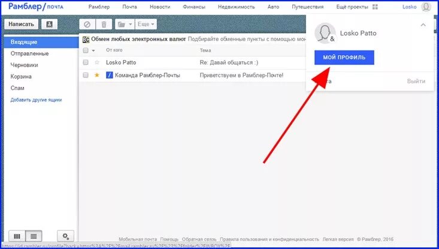Open the Корзина folder

click(21, 77)
